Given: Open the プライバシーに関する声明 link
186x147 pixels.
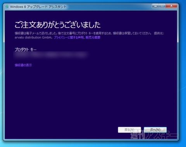Looking at the screenshot, I should (69, 38).
